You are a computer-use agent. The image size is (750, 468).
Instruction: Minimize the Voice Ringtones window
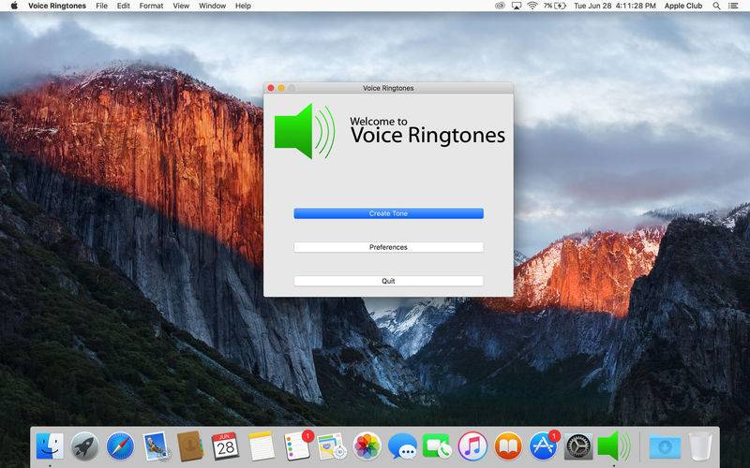(281, 88)
